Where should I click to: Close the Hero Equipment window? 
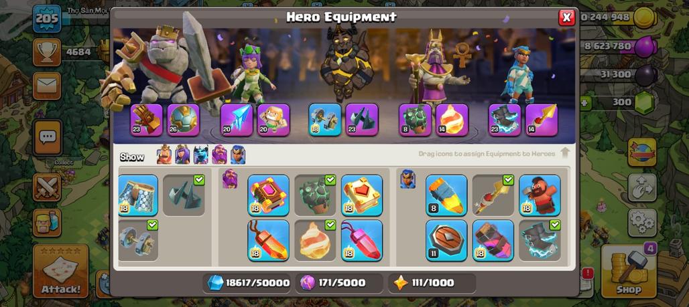pos(566,17)
